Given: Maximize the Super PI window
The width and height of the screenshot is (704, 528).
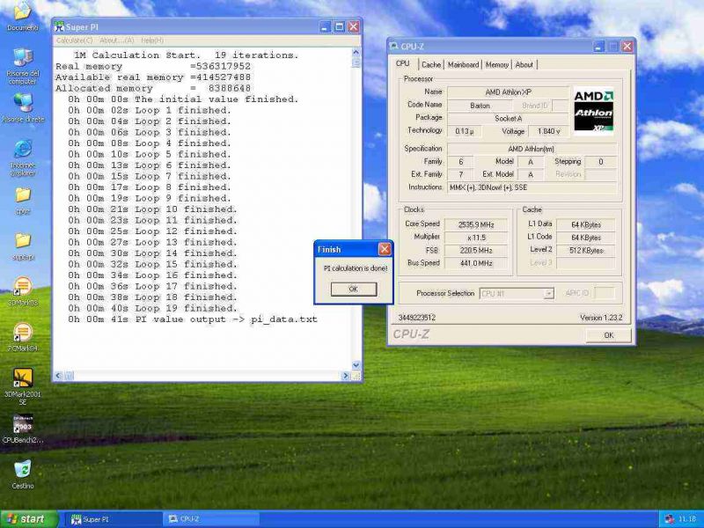Looking at the screenshot, I should tap(340, 27).
